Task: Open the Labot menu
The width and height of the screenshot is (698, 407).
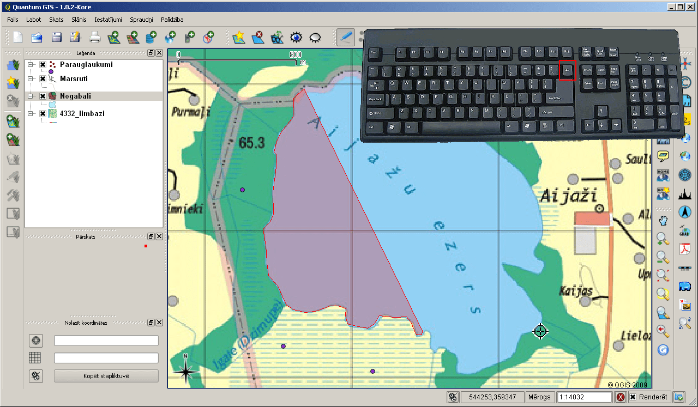Action: pos(34,20)
